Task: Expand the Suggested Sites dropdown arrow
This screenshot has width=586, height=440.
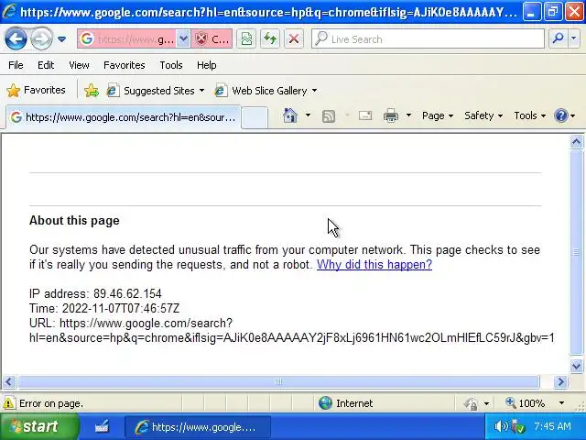Action: click(201, 91)
